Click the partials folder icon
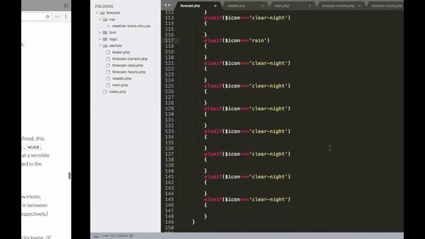The width and height of the screenshot is (425, 239). click(105, 46)
